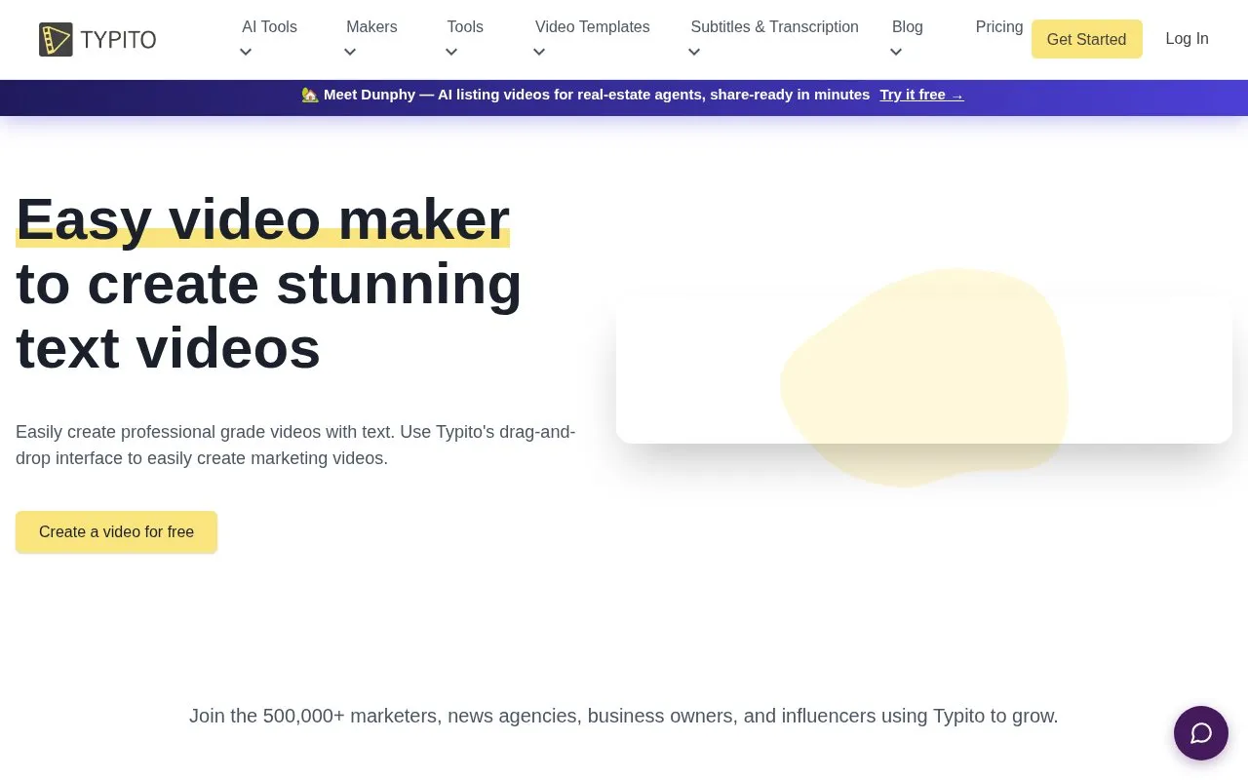Expand the Blog dropdown chevron
The image size is (1248, 780).
pyautogui.click(x=896, y=53)
